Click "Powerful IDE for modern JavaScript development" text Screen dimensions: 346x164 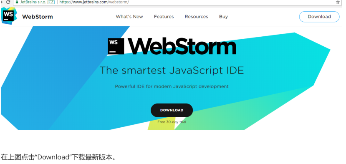pos(172,86)
